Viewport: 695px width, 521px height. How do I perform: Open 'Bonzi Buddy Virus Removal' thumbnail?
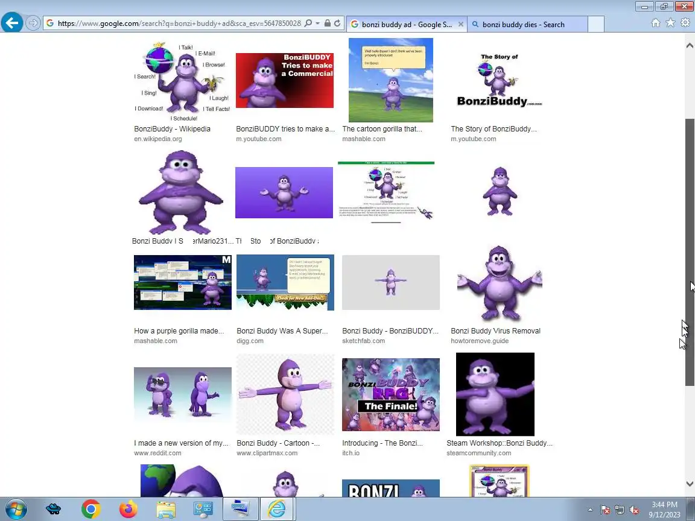500,283
